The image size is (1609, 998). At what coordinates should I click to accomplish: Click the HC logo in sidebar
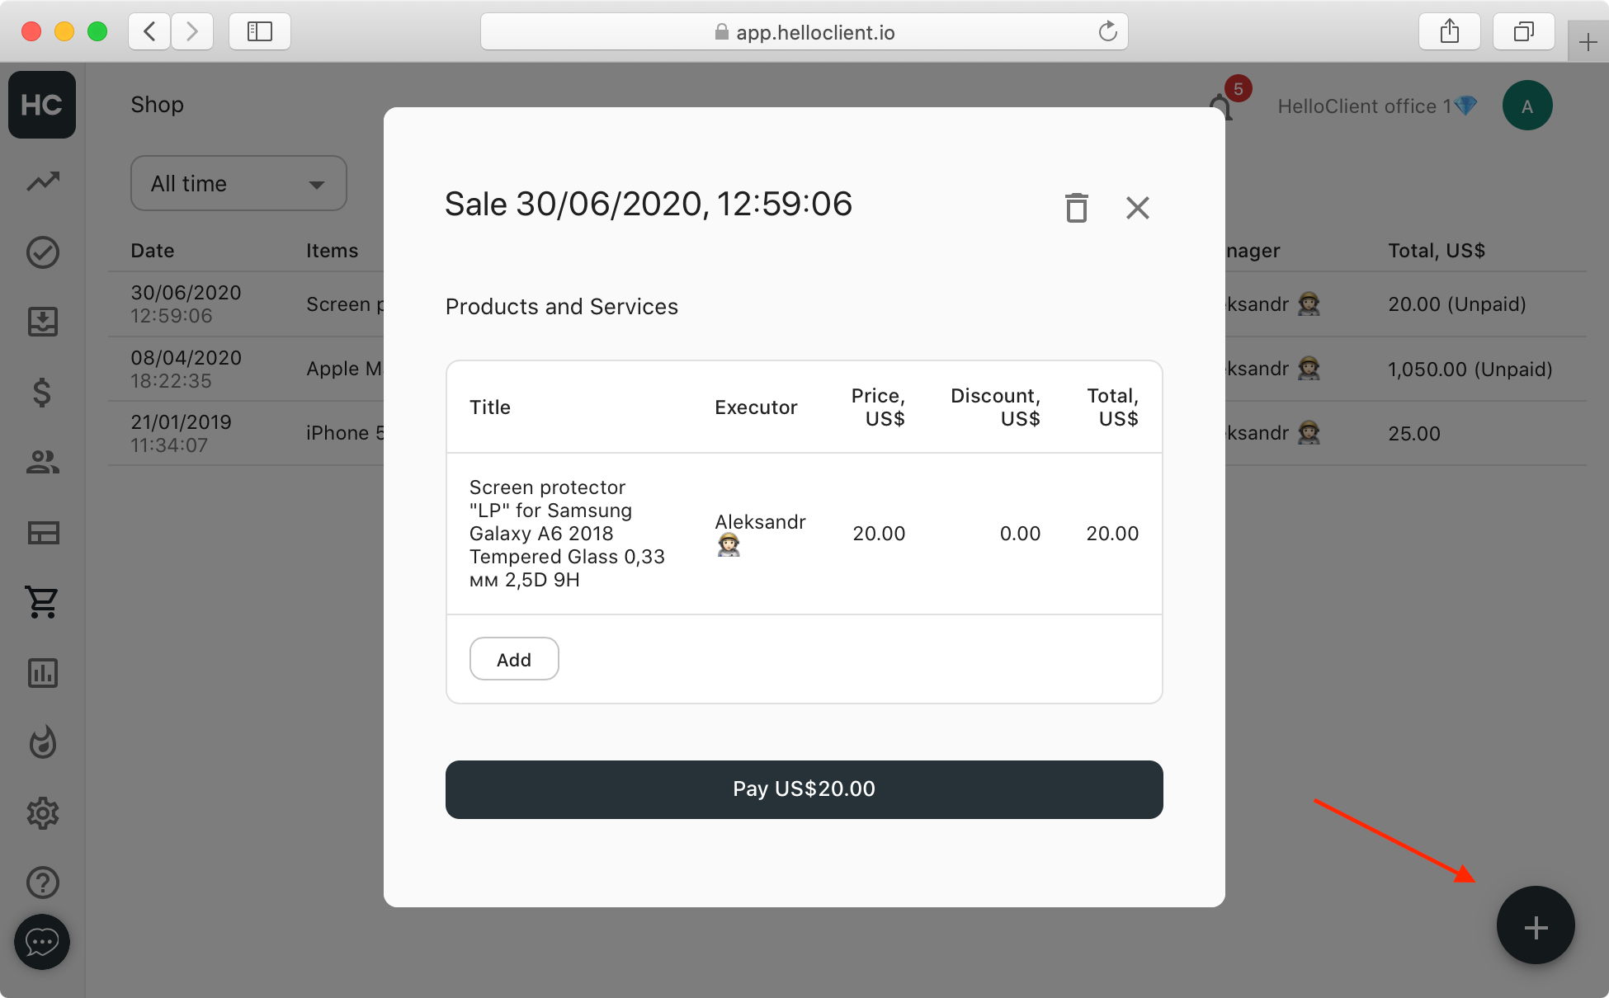(x=42, y=105)
